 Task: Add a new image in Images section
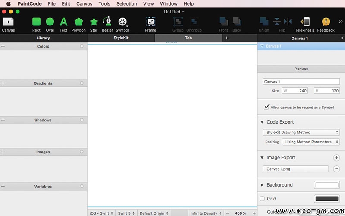click(x=3, y=152)
